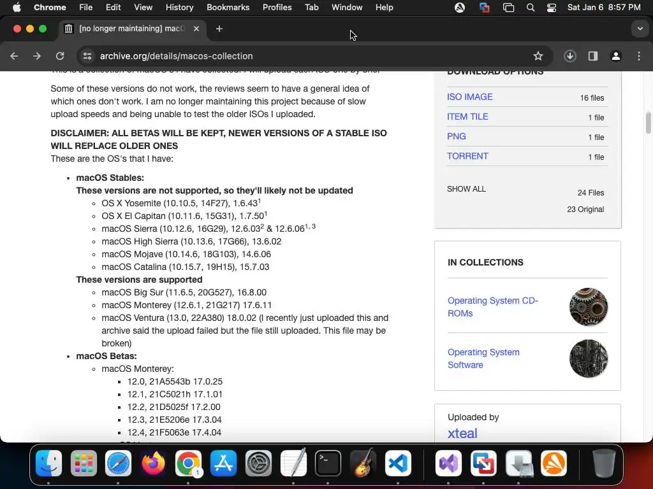Open Operating System Software collection link
Image resolution: width=653 pixels, height=489 pixels.
[483, 358]
